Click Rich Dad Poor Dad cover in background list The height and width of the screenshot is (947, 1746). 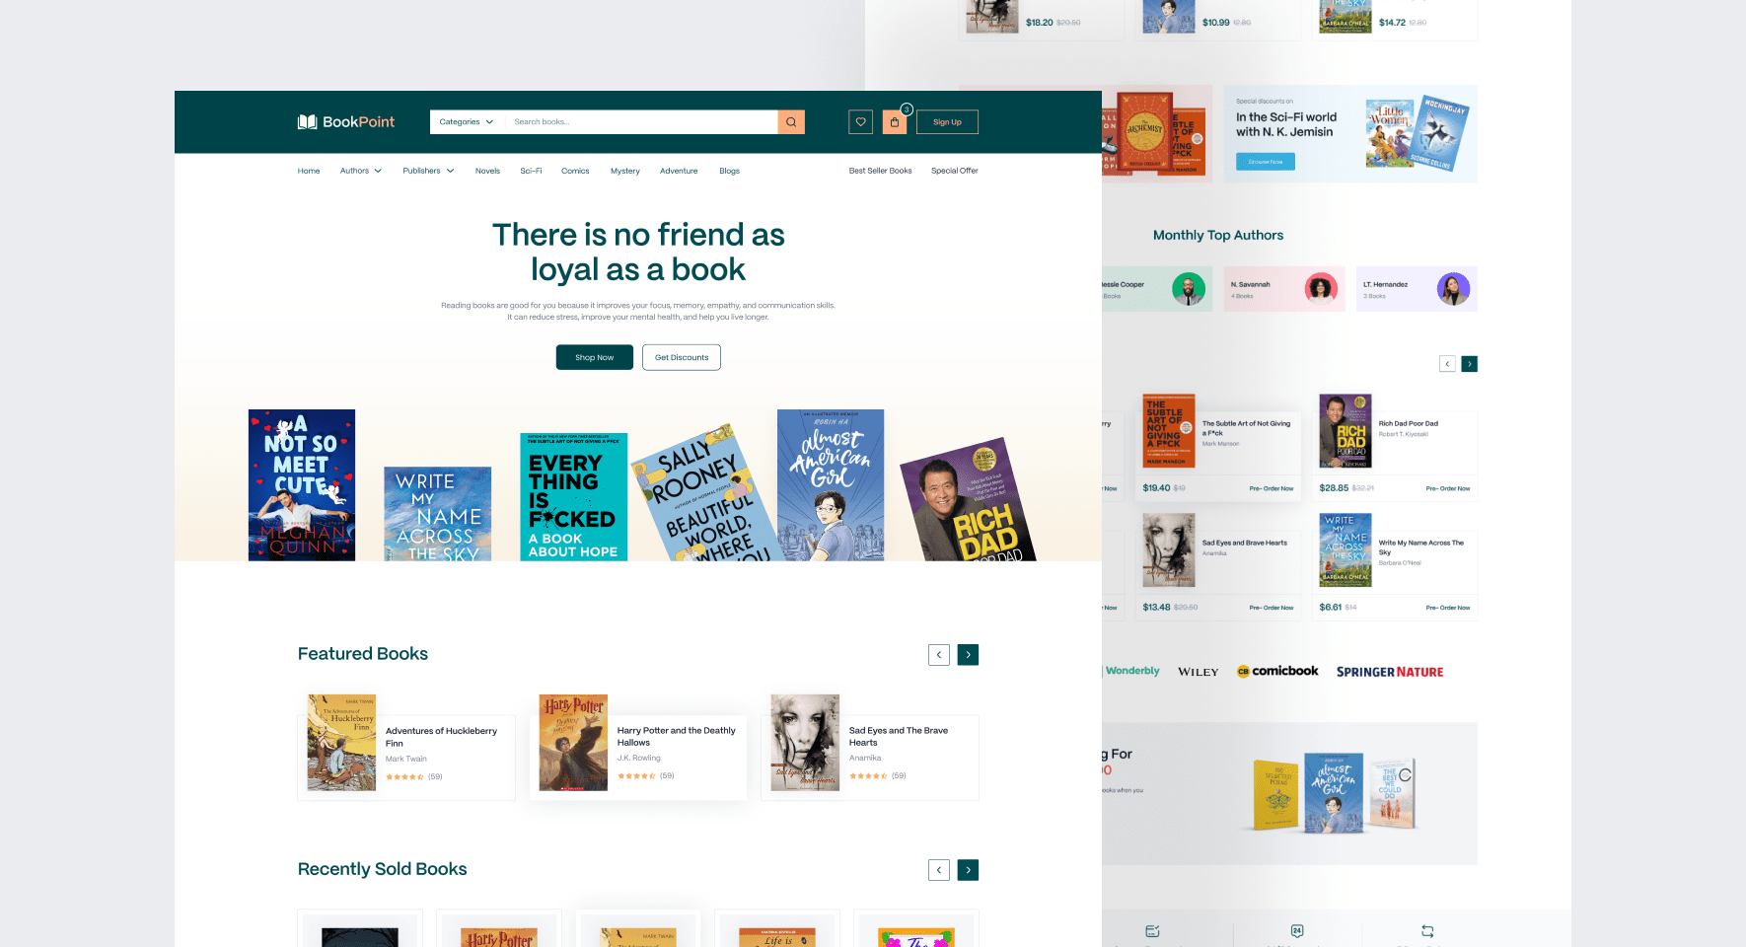(1346, 431)
